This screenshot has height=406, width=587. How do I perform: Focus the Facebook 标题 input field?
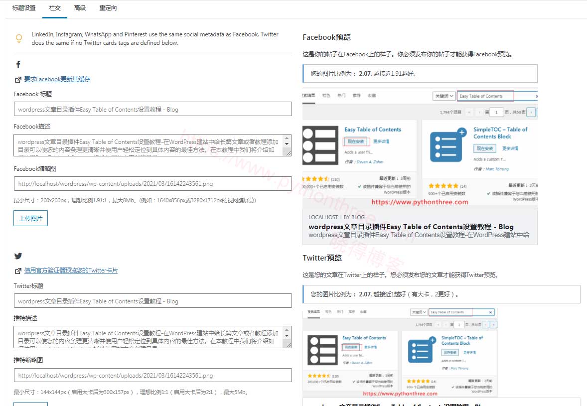coord(153,109)
